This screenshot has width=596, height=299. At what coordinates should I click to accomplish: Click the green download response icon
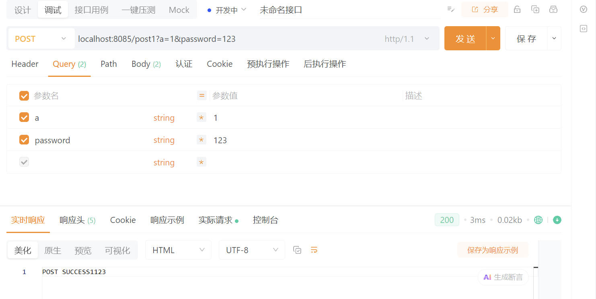[x=557, y=220]
